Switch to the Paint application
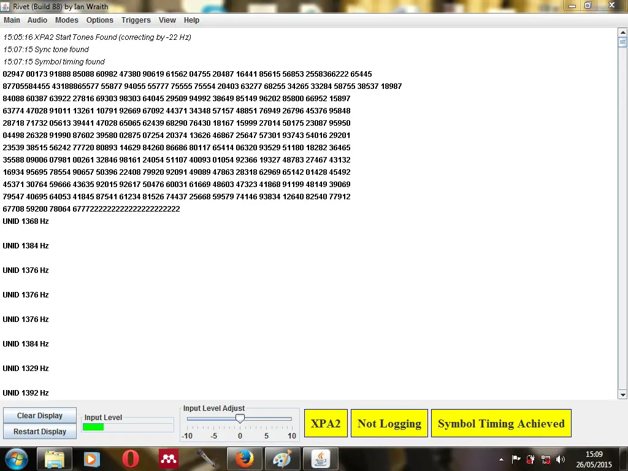628x471 pixels. click(282, 459)
